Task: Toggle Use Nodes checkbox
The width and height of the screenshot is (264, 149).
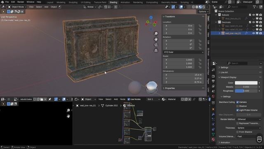Action: (x=129, y=99)
